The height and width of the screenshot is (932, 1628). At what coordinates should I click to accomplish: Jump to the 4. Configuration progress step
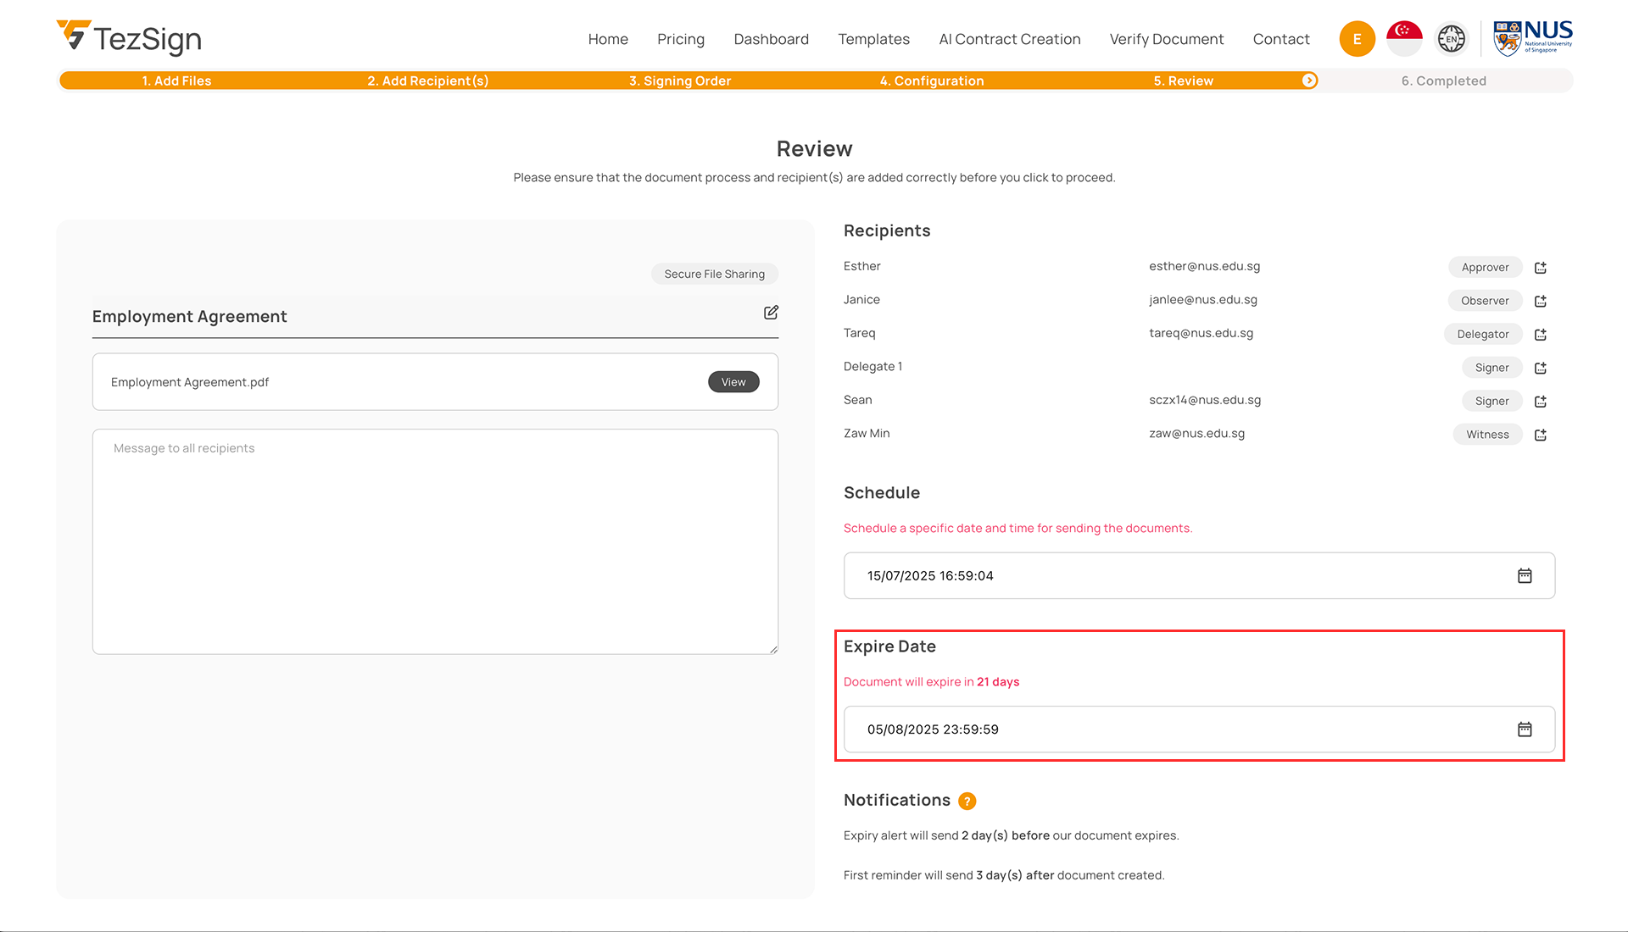click(931, 81)
